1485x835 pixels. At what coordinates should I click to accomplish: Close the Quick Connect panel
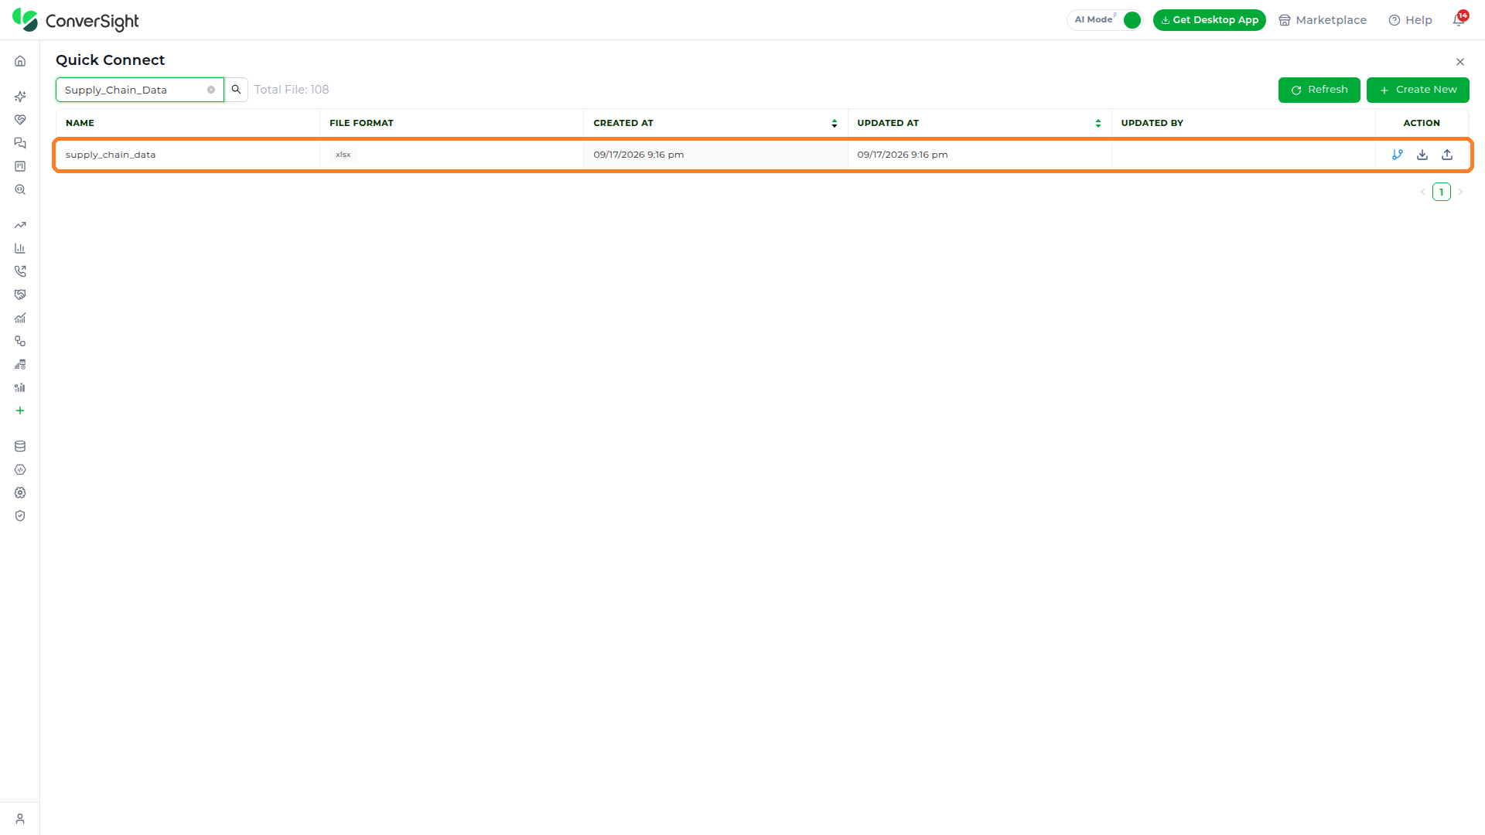tap(1460, 62)
